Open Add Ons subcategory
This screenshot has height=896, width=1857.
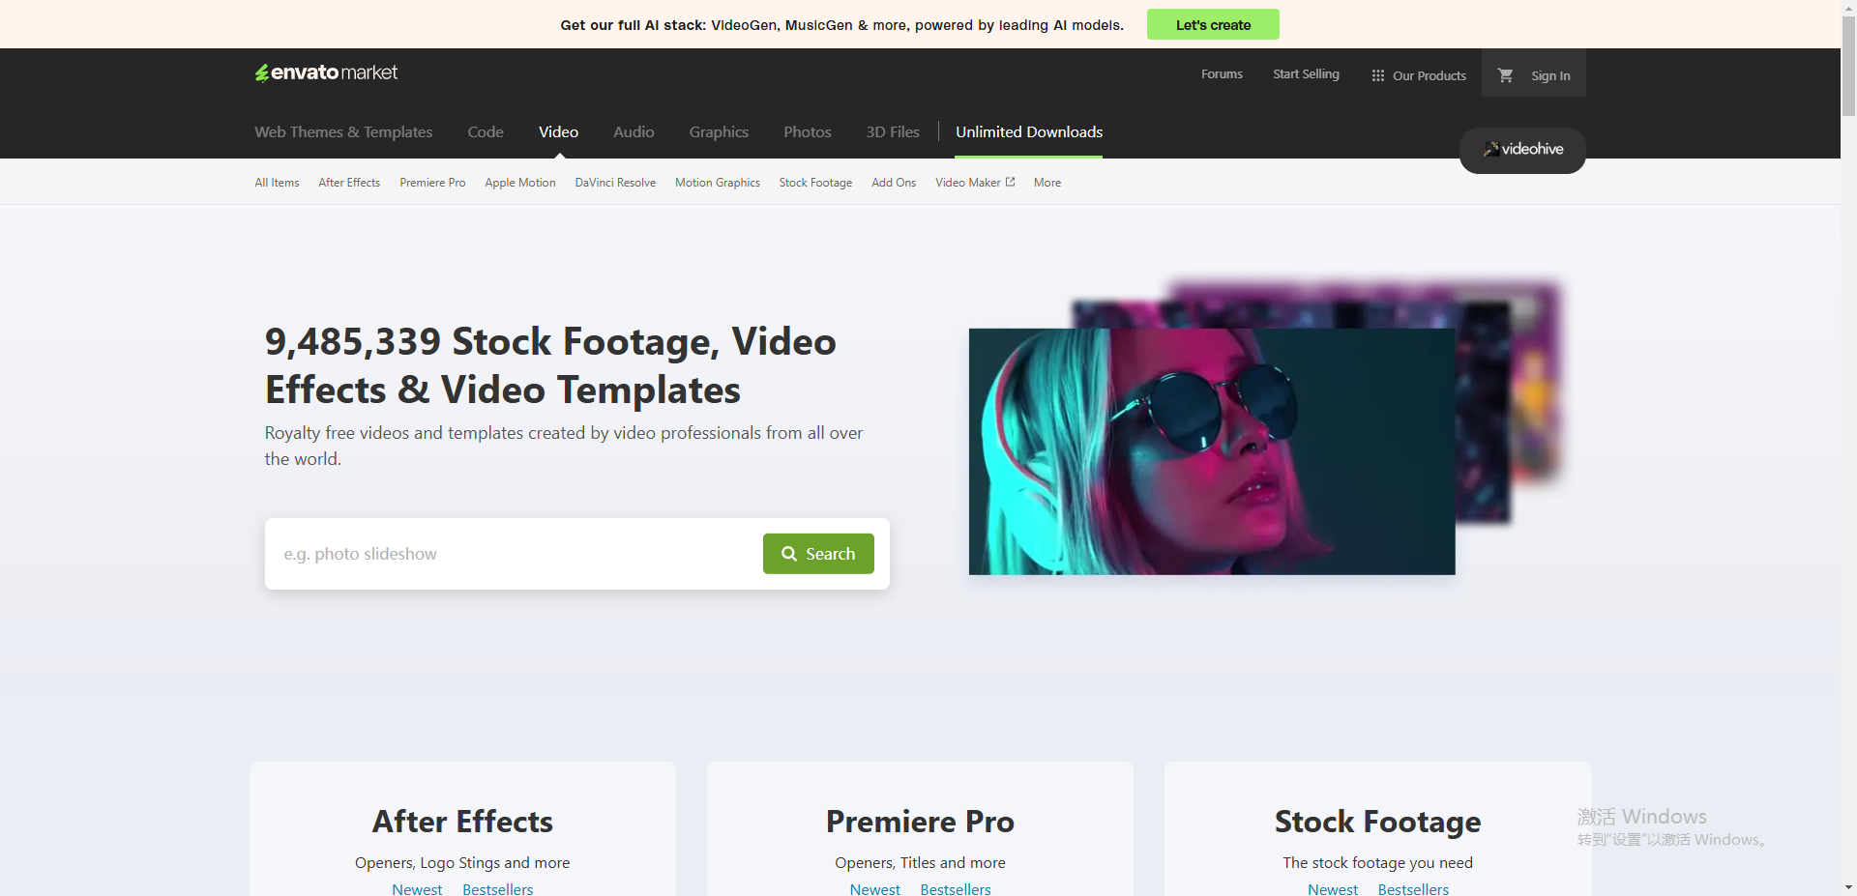894,183
